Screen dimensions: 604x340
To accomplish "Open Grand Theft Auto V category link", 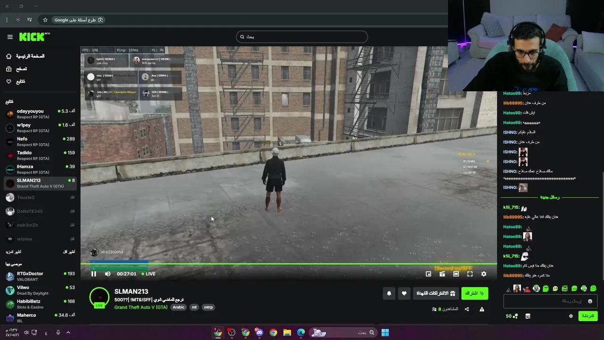I will (x=141, y=307).
